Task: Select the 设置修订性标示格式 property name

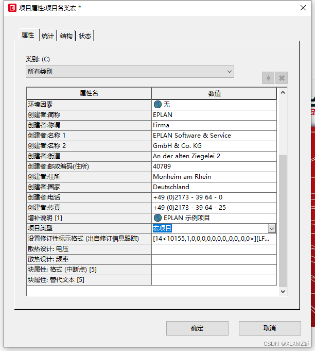Action: 89,239
